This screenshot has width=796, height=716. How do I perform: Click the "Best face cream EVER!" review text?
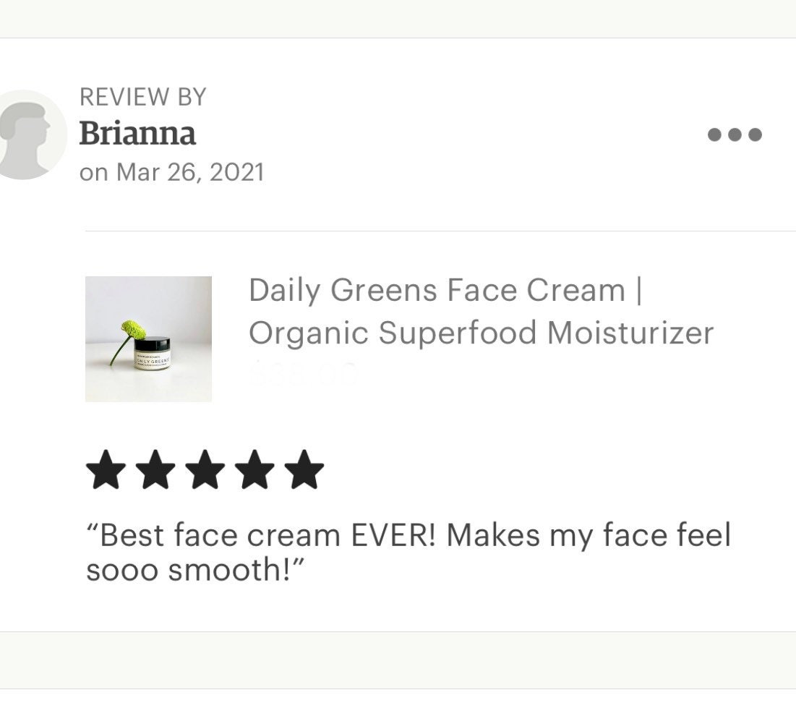click(x=408, y=553)
